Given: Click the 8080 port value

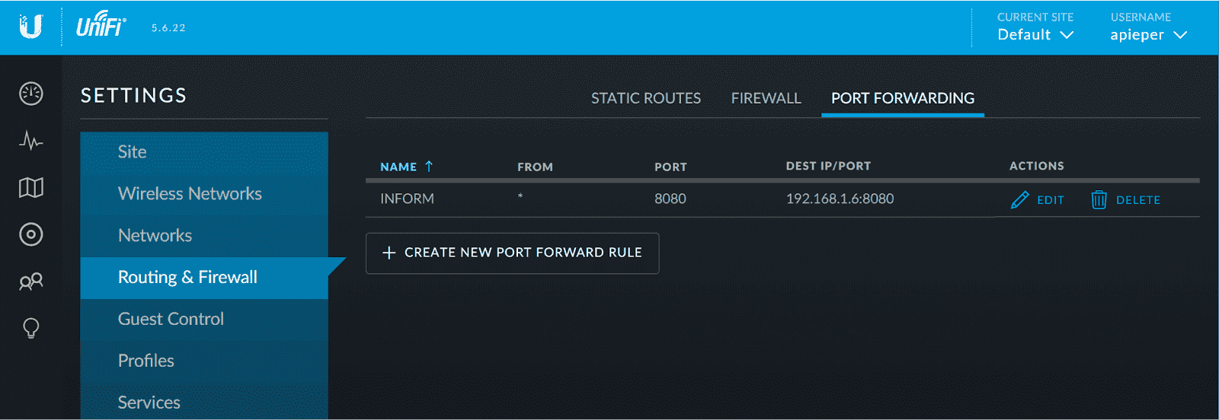Looking at the screenshot, I should coord(670,199).
